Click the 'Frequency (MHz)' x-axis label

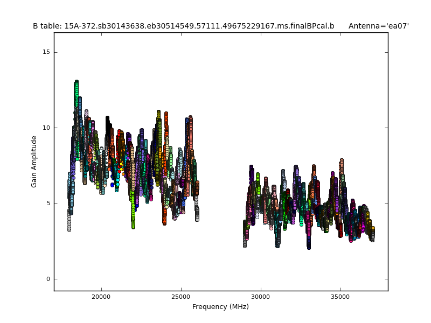[220, 307]
